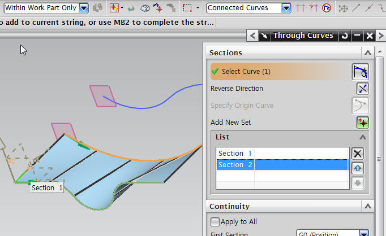Open the arrow beside the selection filter icon

122,8
